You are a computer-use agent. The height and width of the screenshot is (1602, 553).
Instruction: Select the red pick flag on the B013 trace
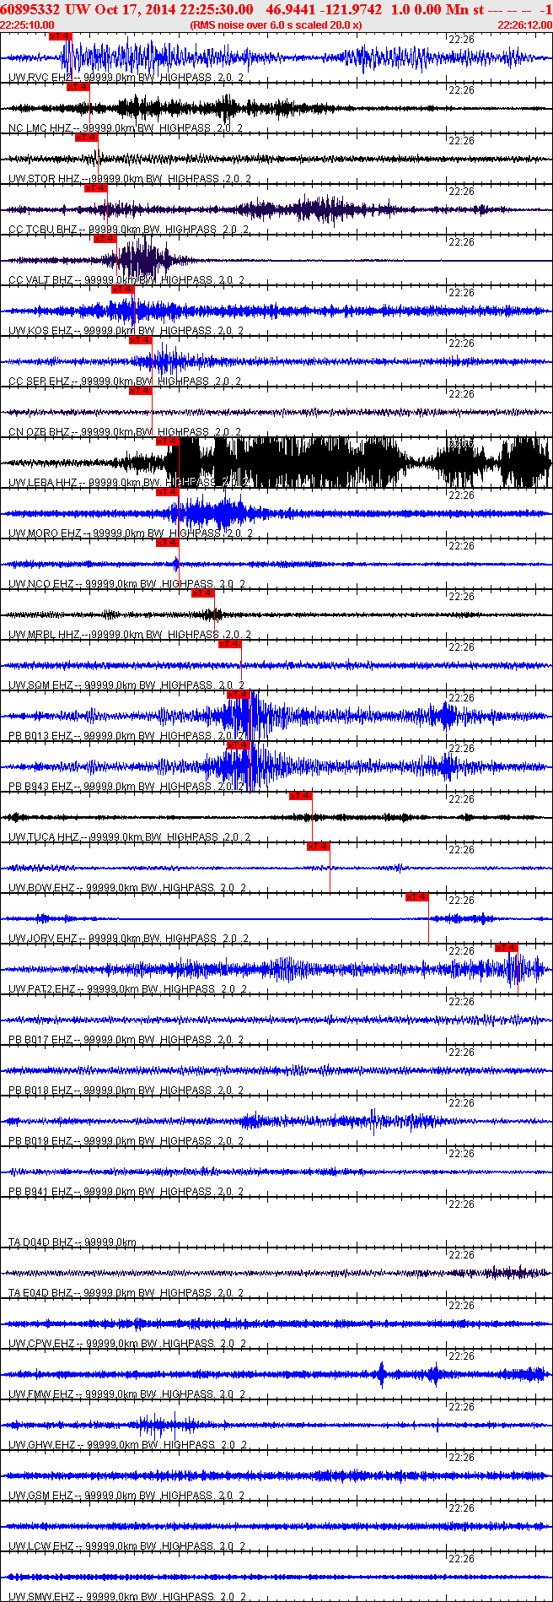[x=239, y=695]
